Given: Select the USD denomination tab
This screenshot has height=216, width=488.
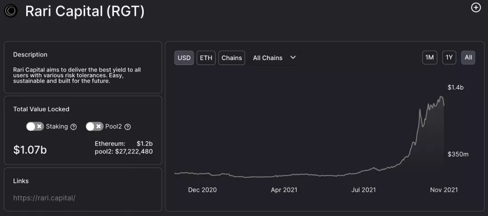Looking at the screenshot, I should 184,58.
